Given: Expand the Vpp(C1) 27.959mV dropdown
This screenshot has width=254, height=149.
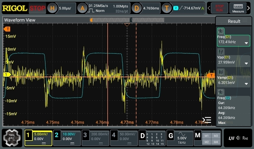Looking at the screenshot, I should pos(246,64).
